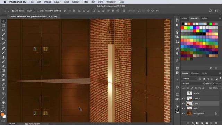This screenshot has width=222, height=125.
Task: Select the Hand tool
Action: click(3, 102)
